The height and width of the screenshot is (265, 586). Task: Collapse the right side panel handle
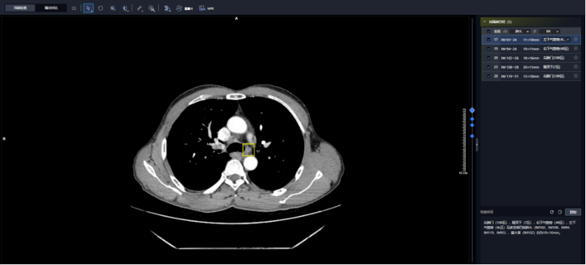(x=477, y=144)
